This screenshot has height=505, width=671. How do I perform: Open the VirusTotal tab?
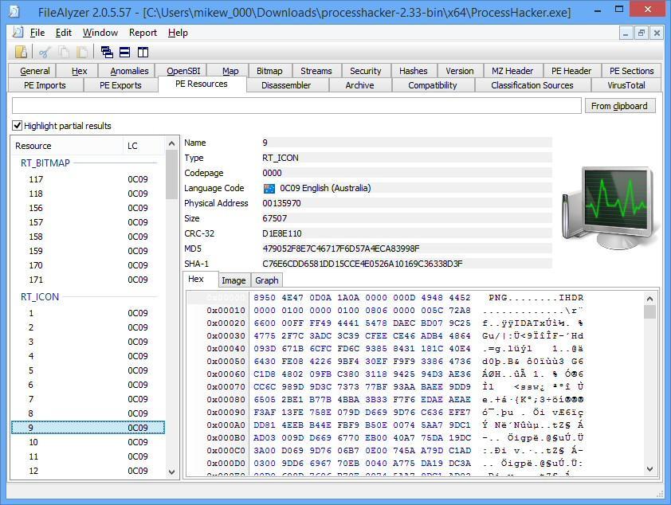coord(626,85)
